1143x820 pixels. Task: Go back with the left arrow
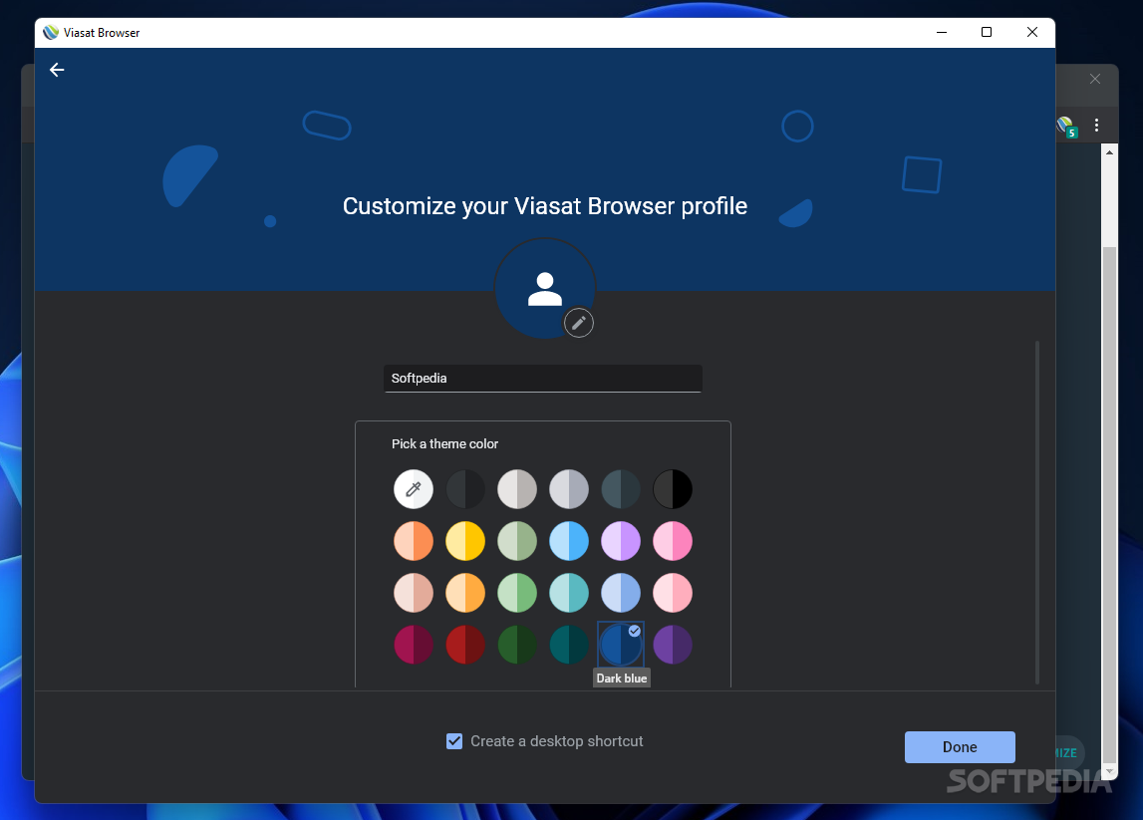click(57, 70)
